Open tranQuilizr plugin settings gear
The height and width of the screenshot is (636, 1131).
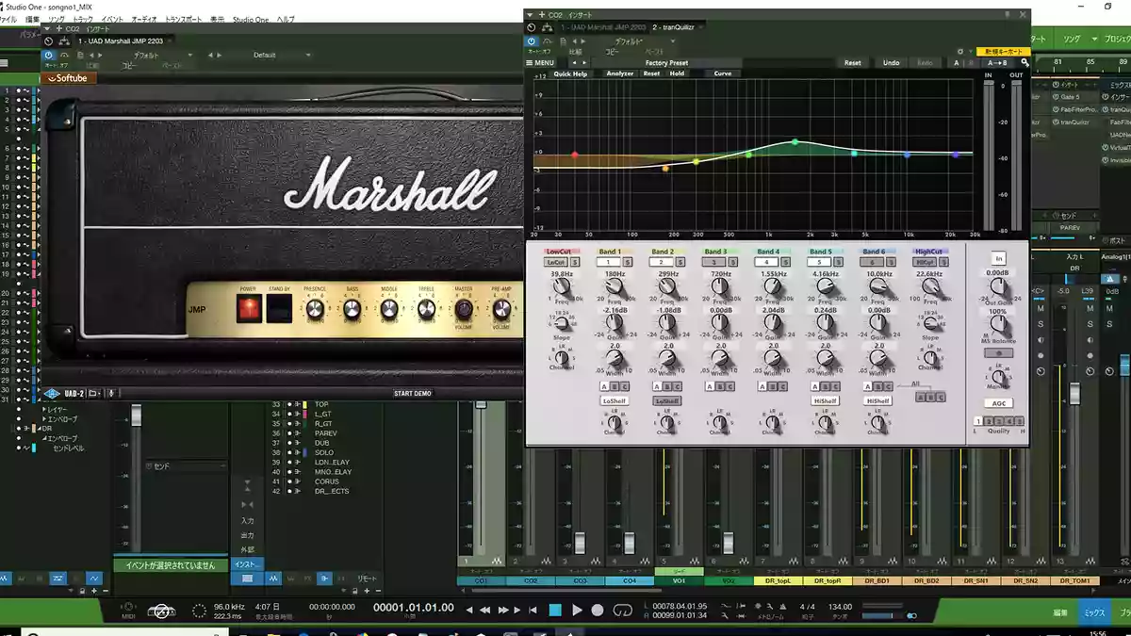960,52
